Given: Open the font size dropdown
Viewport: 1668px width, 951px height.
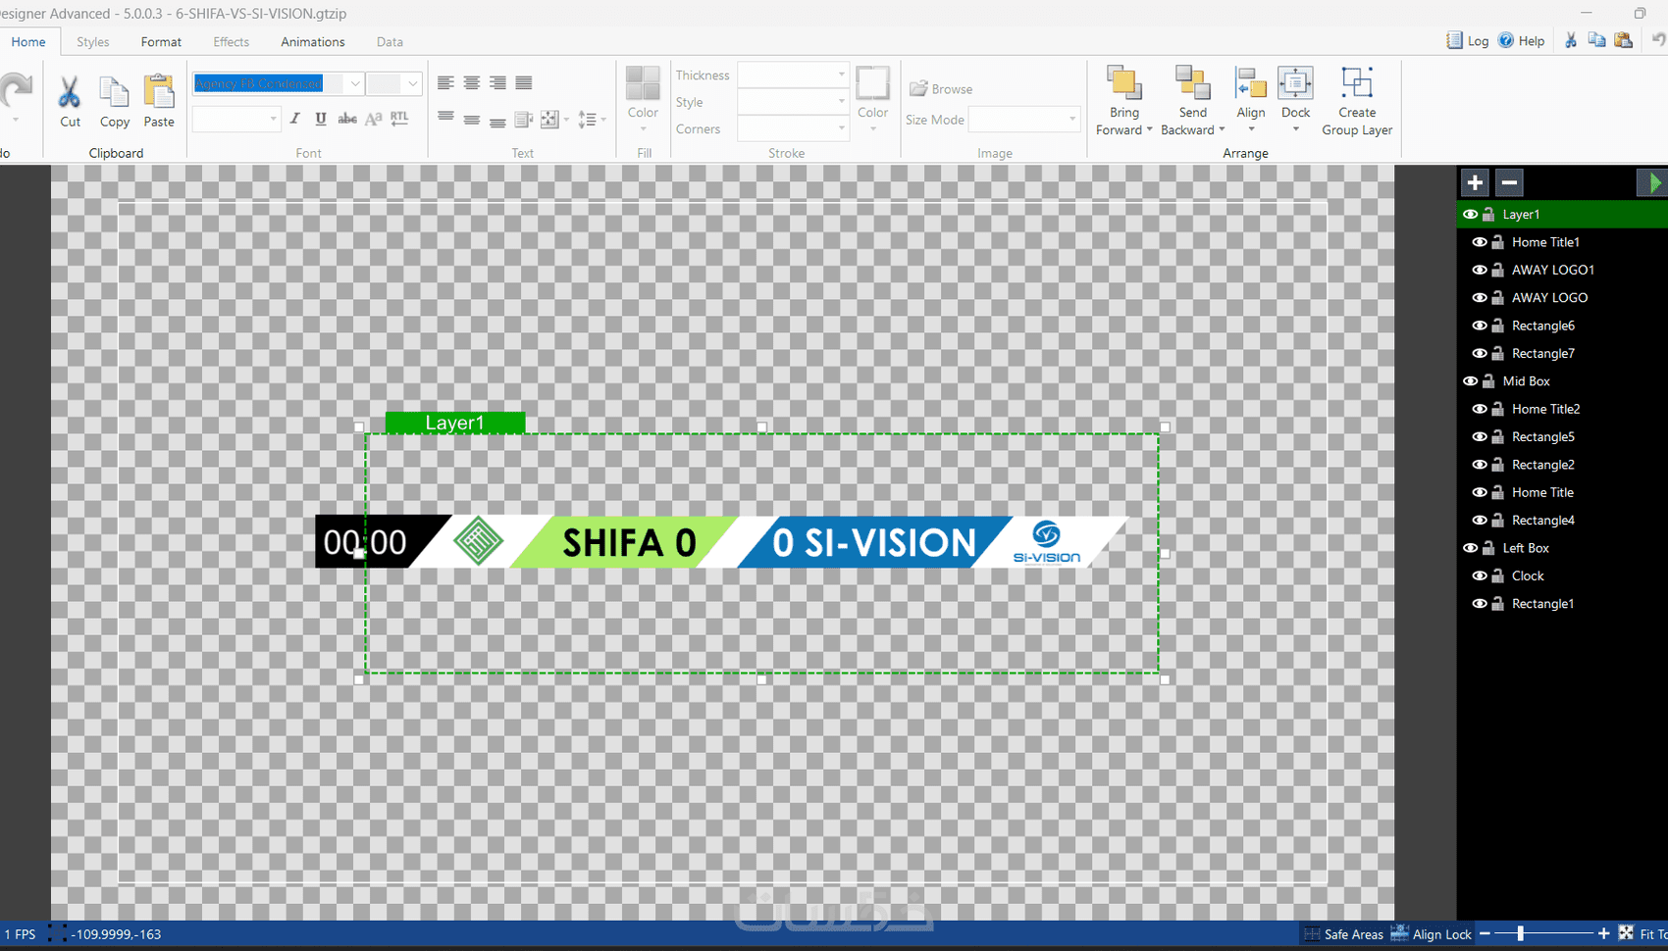Looking at the screenshot, I should coord(412,83).
